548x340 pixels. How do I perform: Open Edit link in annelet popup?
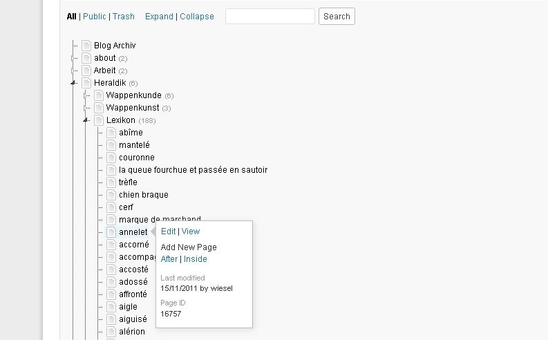click(x=168, y=232)
